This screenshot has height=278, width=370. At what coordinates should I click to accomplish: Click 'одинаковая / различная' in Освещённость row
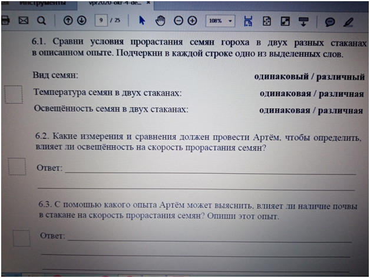[311, 111]
